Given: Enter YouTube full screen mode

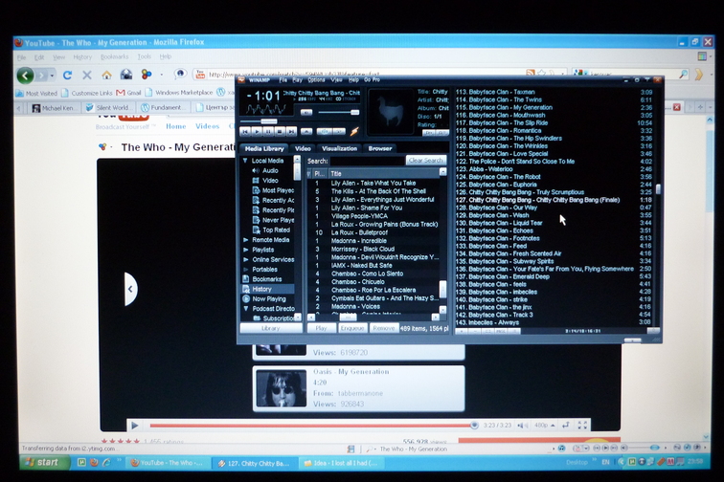Looking at the screenshot, I should pyautogui.click(x=582, y=426).
